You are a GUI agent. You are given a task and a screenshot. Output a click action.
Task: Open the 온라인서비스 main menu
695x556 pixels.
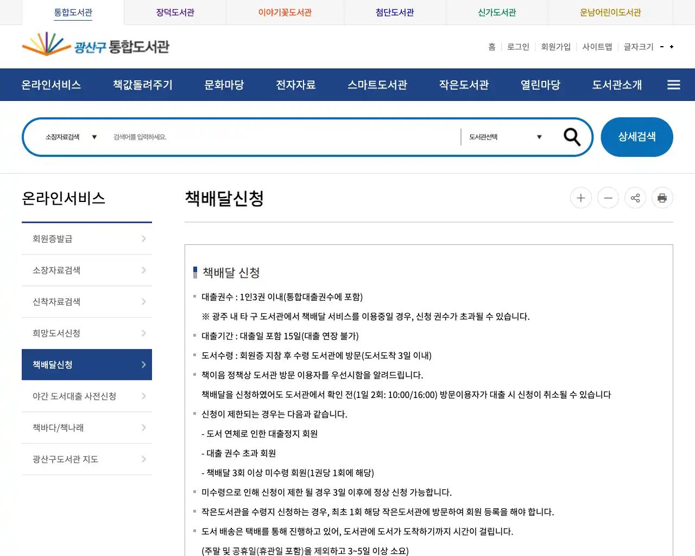[x=51, y=85]
